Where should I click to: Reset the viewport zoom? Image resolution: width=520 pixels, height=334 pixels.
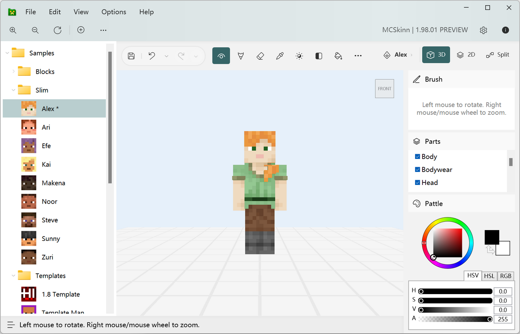(57, 30)
